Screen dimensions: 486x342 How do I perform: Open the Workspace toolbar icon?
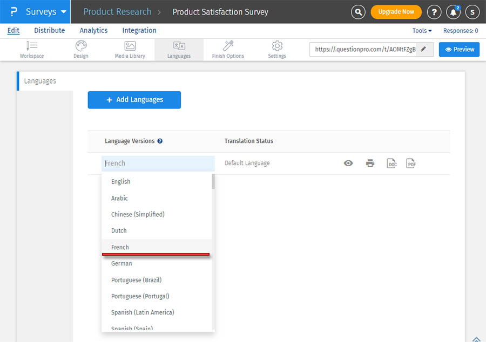32,50
